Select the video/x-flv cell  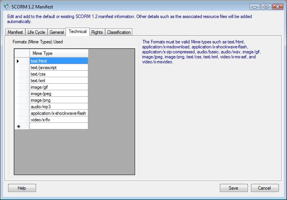coord(59,120)
